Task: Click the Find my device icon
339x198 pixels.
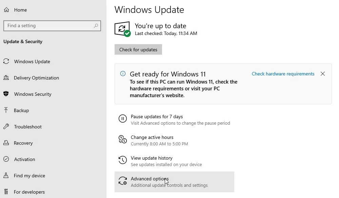Action: 7,176
